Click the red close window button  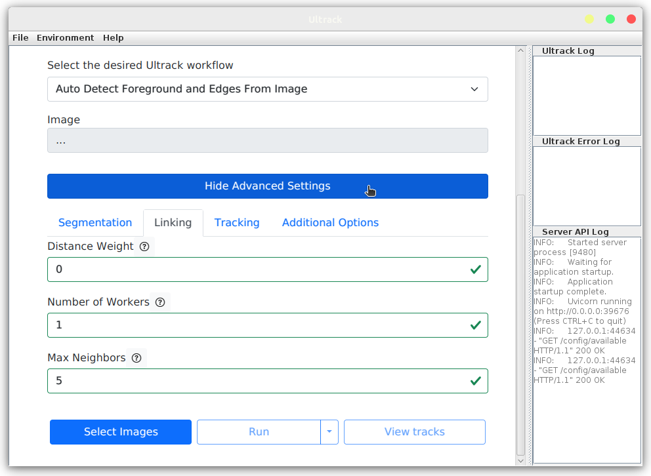pos(631,19)
